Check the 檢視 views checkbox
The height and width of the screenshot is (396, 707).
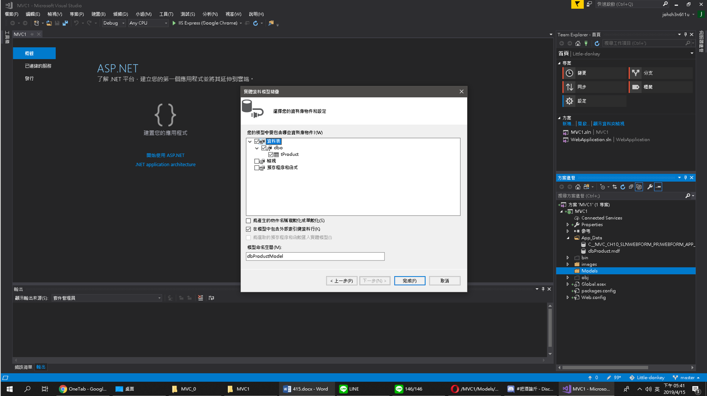click(257, 161)
